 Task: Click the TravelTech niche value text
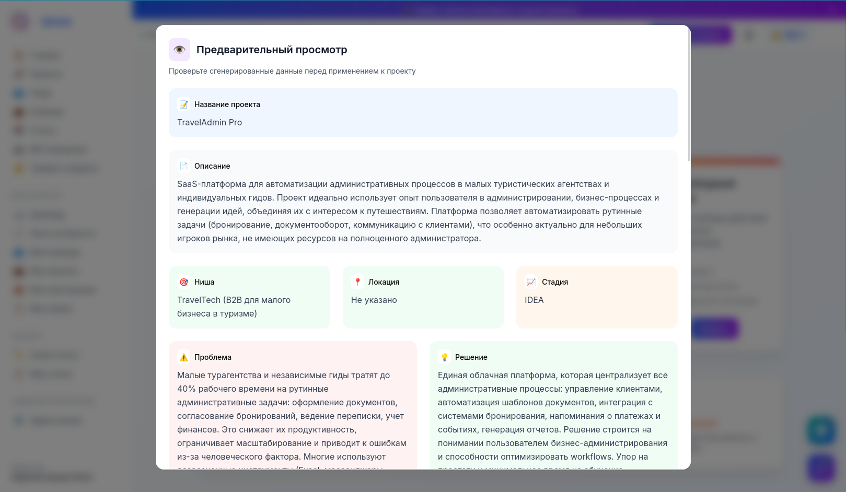pos(234,307)
